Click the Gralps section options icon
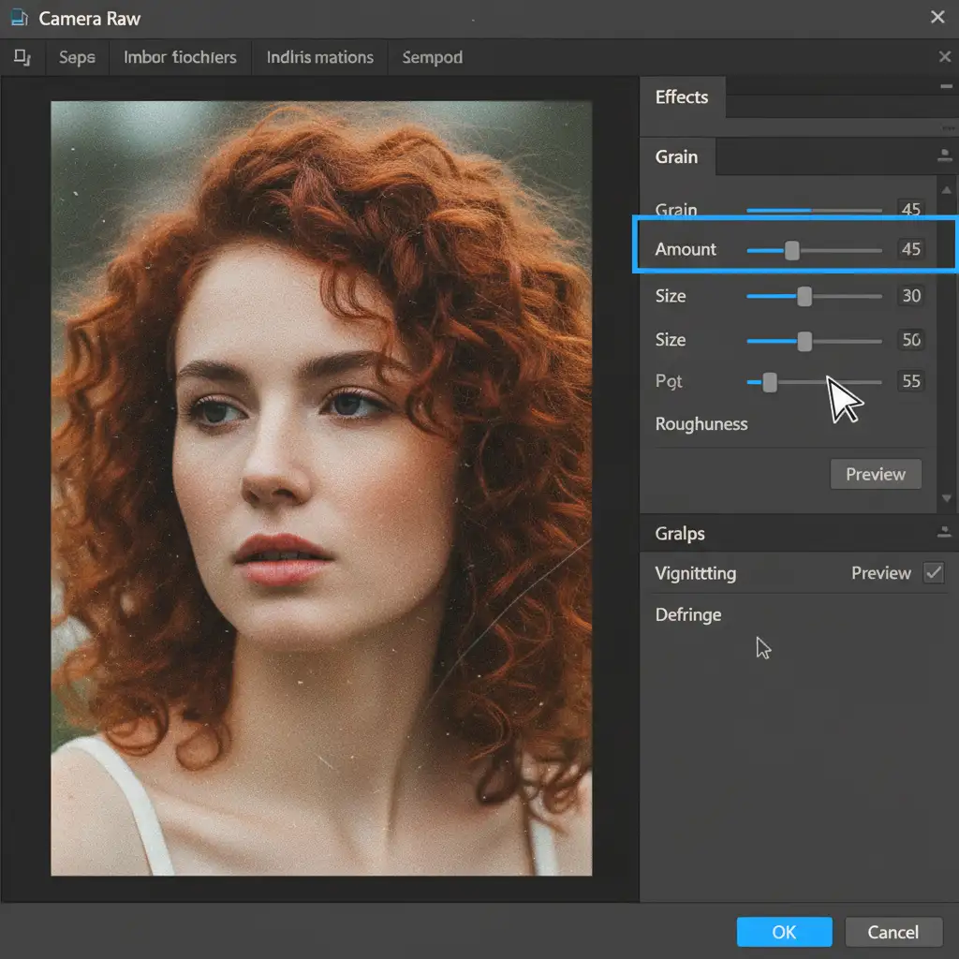The width and height of the screenshot is (959, 959). click(944, 533)
